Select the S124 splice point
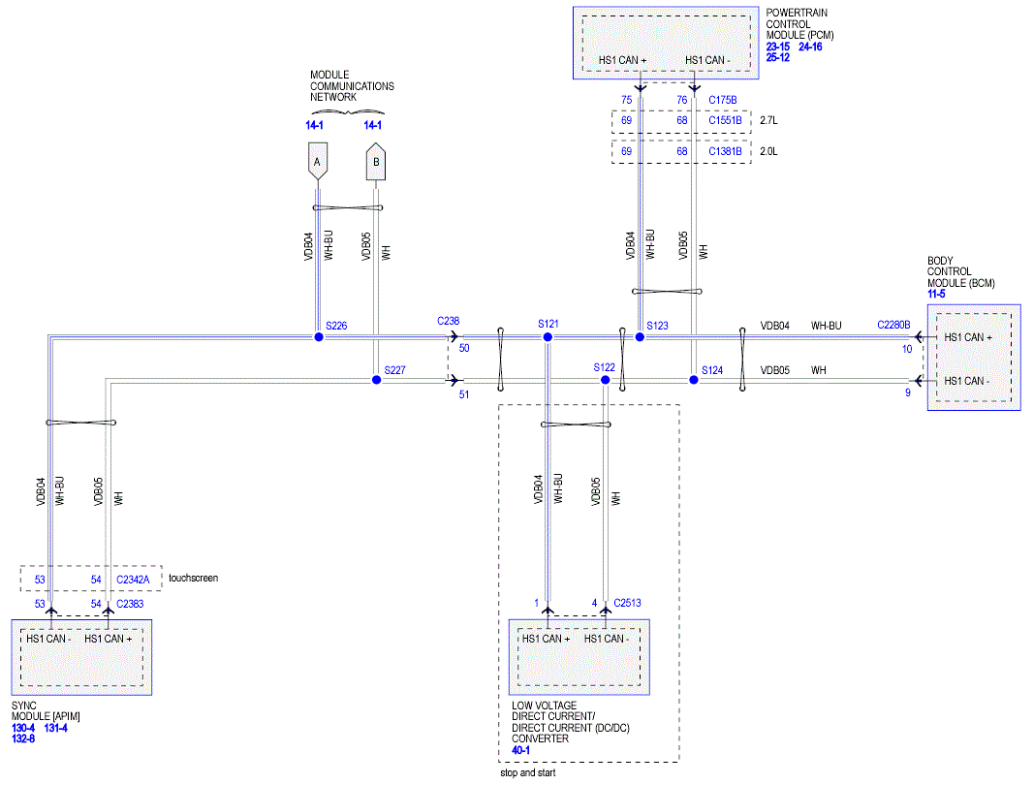 pos(694,380)
